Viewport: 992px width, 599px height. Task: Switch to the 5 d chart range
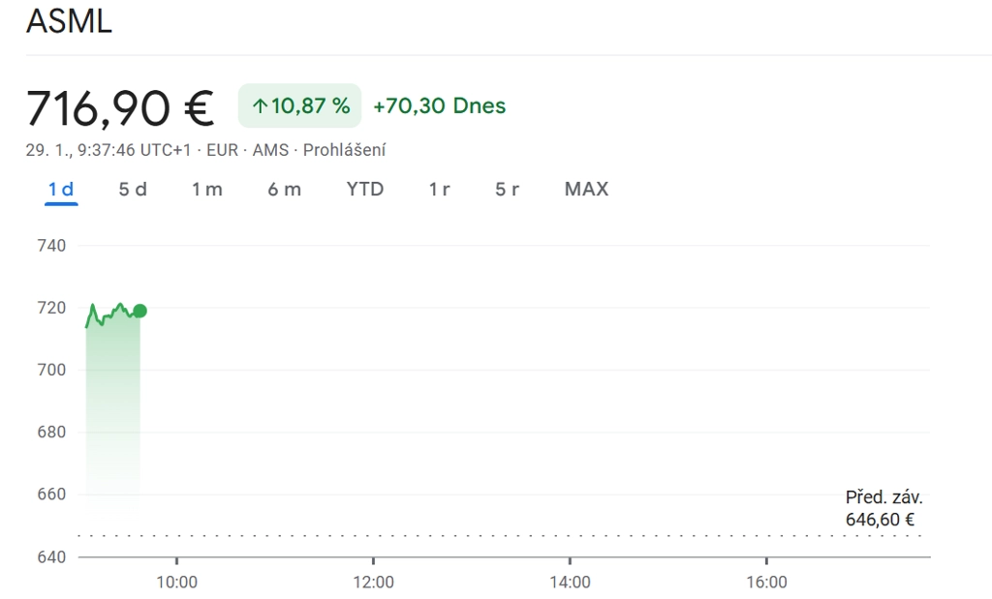133,190
